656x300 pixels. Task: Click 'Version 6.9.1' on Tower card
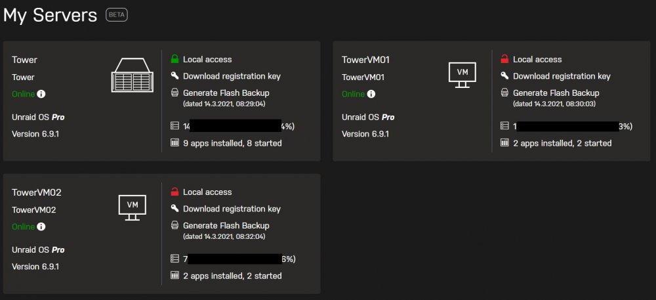tap(35, 134)
